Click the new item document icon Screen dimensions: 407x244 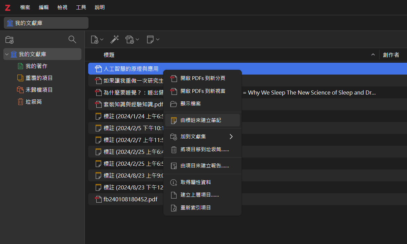tap(95, 39)
